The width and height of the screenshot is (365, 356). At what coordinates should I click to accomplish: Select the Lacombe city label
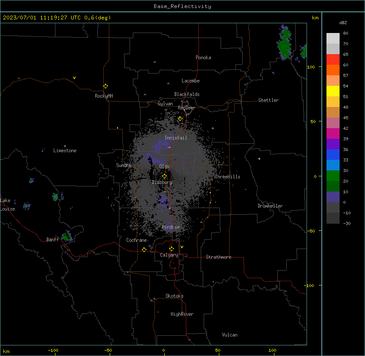point(191,81)
